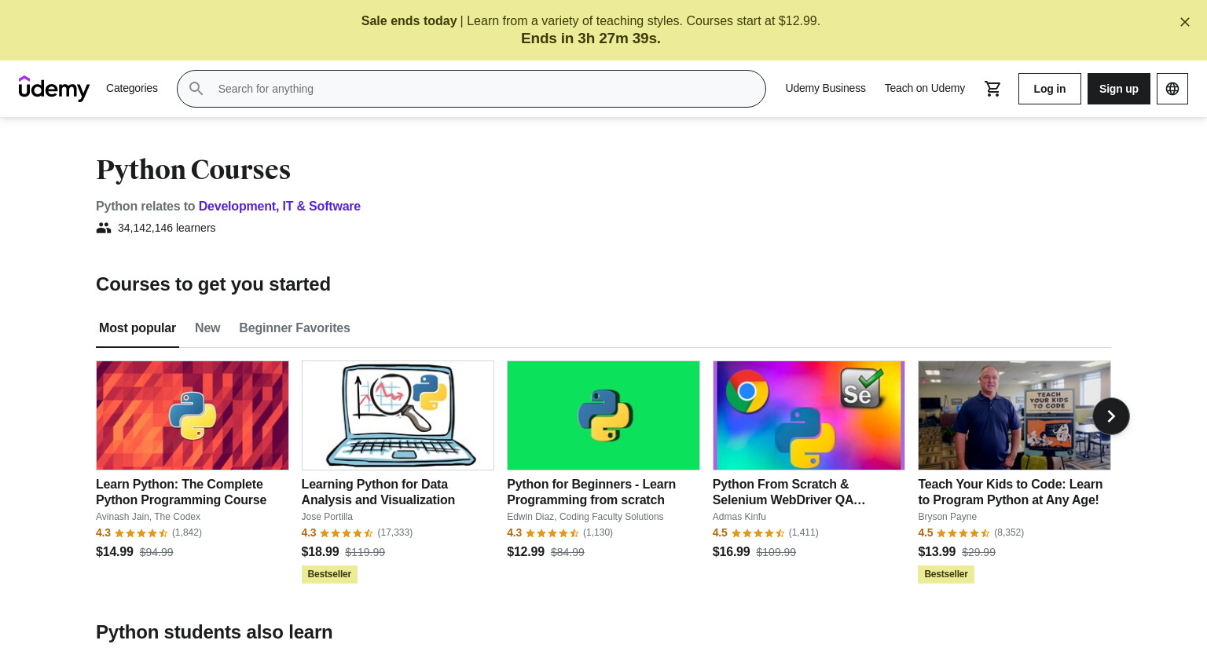Click title Teach Your Kids to Code

coord(1010,492)
